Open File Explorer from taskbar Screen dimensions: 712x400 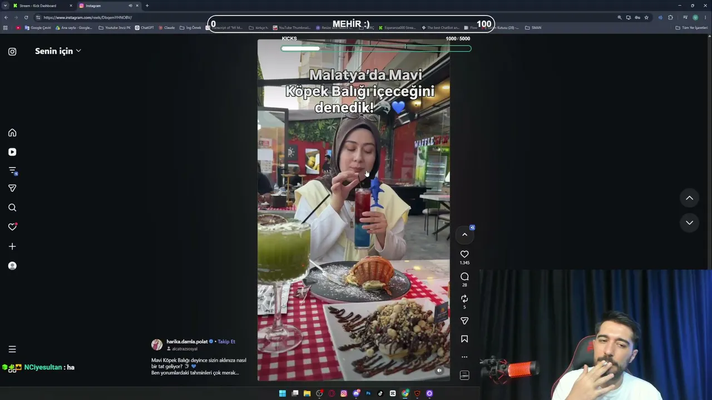coord(307,393)
